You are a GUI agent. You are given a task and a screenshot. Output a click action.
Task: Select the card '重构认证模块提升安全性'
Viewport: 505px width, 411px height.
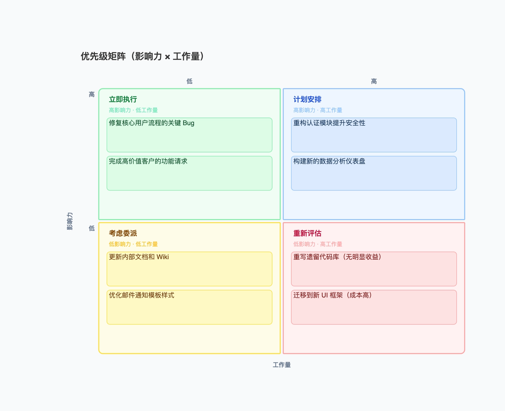pyautogui.click(x=373, y=135)
